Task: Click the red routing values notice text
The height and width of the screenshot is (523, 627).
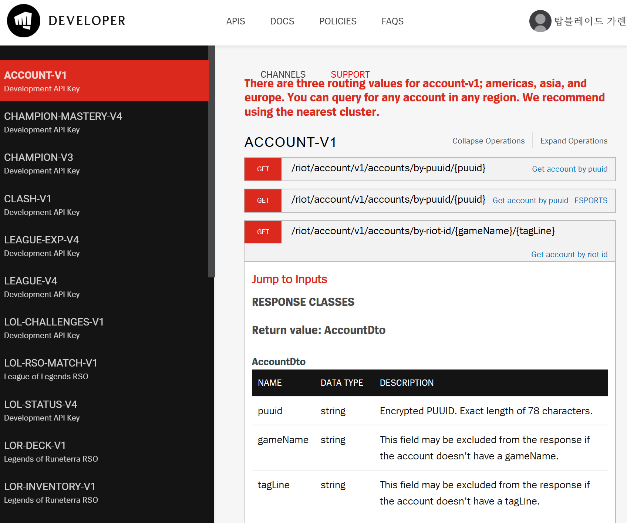Action: (x=424, y=98)
